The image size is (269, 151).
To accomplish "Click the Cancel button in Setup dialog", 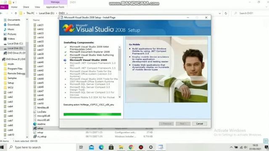I will 200,124.
